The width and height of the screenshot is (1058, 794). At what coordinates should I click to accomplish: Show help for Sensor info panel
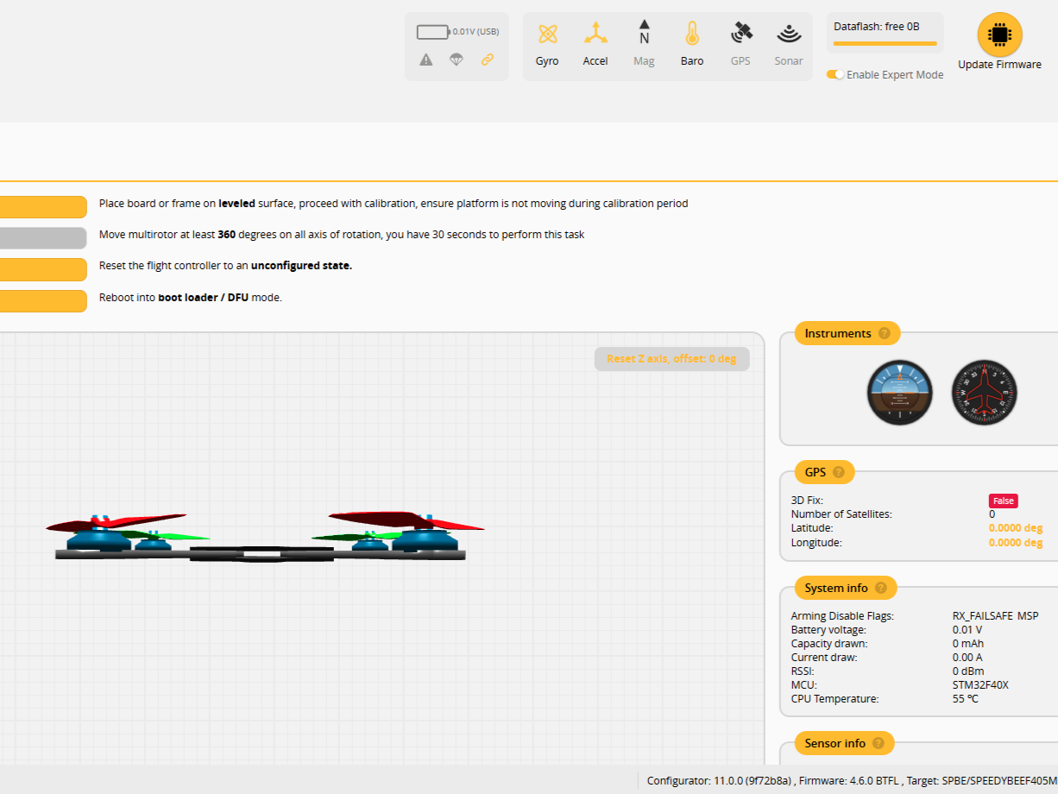pos(879,743)
